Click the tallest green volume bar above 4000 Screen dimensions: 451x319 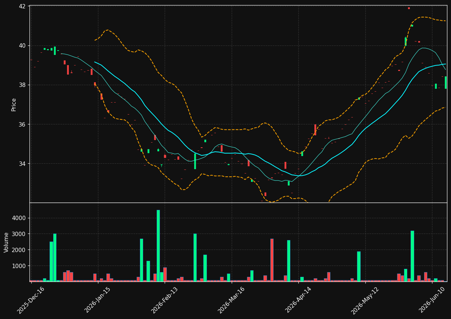coord(158,246)
